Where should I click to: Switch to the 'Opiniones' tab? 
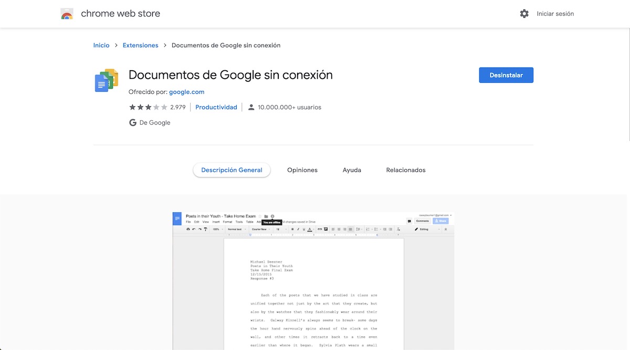click(x=302, y=170)
